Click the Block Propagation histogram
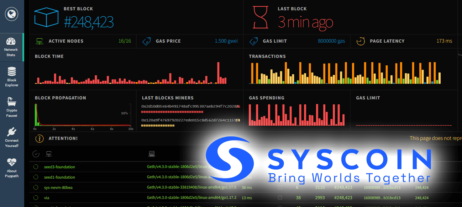 84,115
